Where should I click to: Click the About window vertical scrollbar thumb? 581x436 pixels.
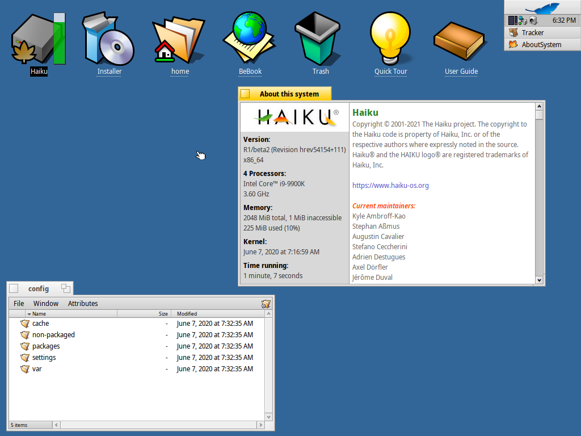click(539, 115)
